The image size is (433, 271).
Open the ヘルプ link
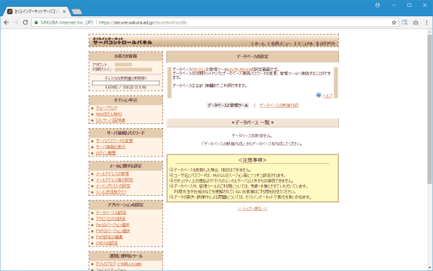(327, 96)
